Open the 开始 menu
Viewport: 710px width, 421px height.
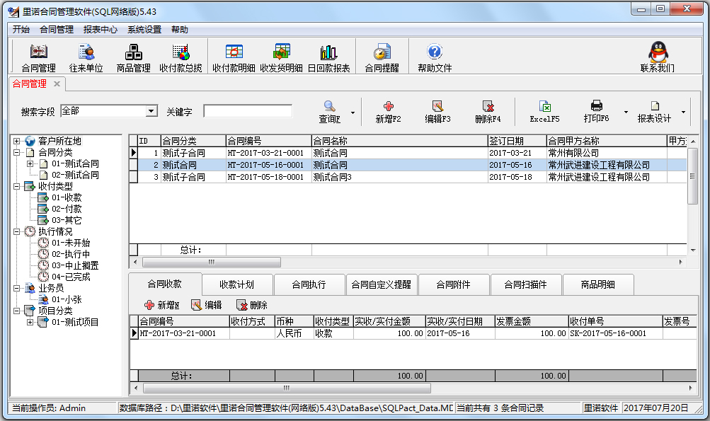tap(21, 30)
